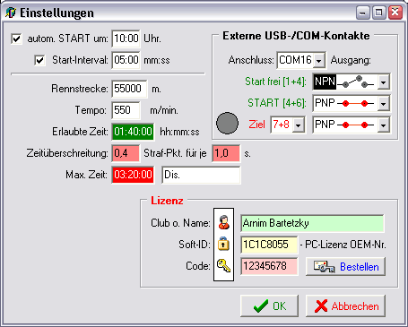Click the Start-Interval field 05:00
This screenshot has height=327, width=408.
click(126, 60)
